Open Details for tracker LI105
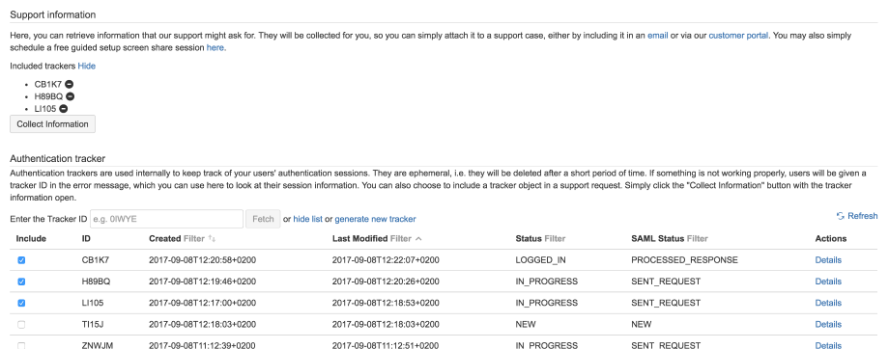The width and height of the screenshot is (889, 349). pos(828,303)
